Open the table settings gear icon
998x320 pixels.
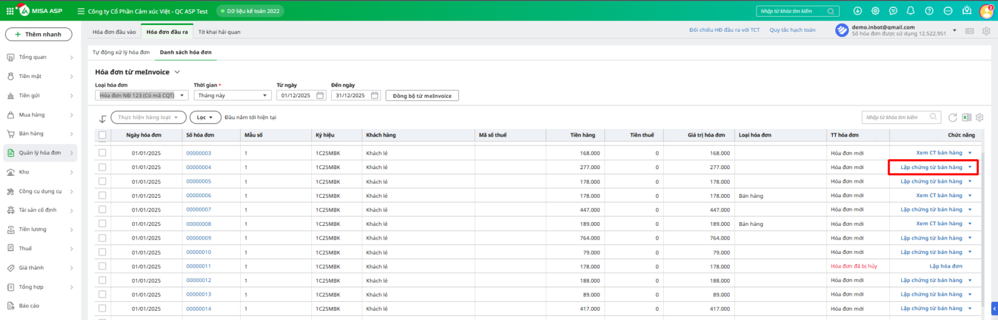(979, 117)
